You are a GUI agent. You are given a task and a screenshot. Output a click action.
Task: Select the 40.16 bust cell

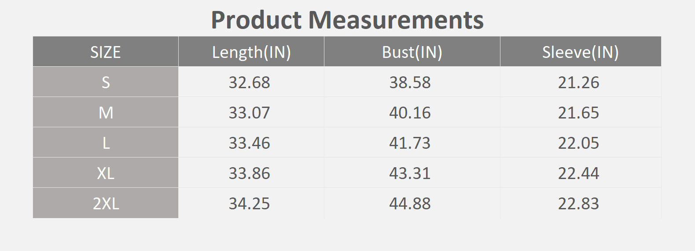point(410,113)
